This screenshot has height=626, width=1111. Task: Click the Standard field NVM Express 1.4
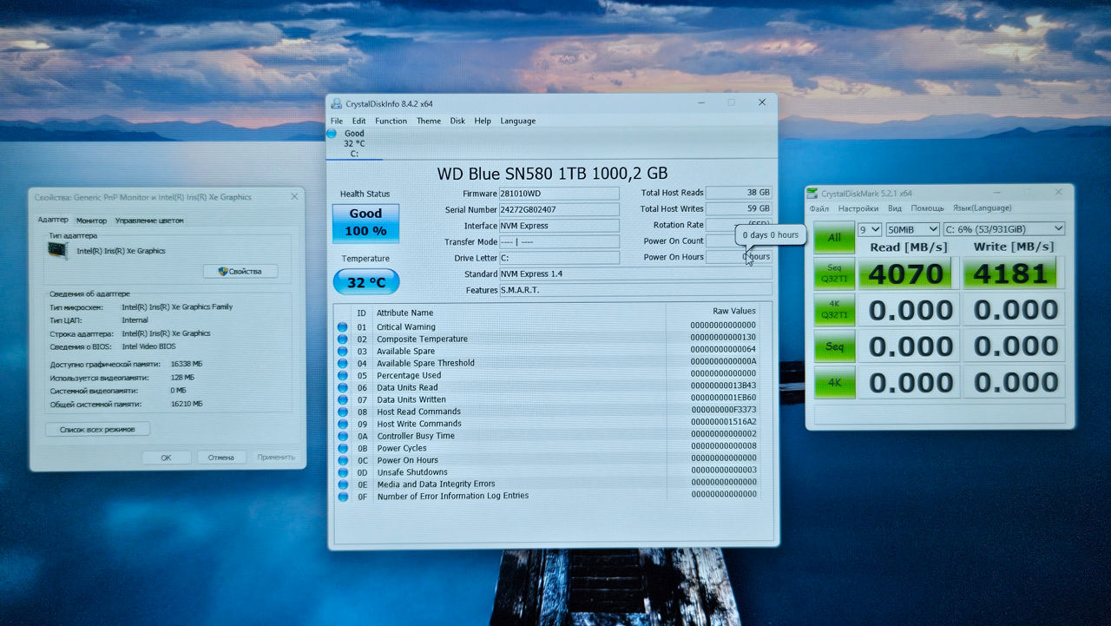coord(635,273)
